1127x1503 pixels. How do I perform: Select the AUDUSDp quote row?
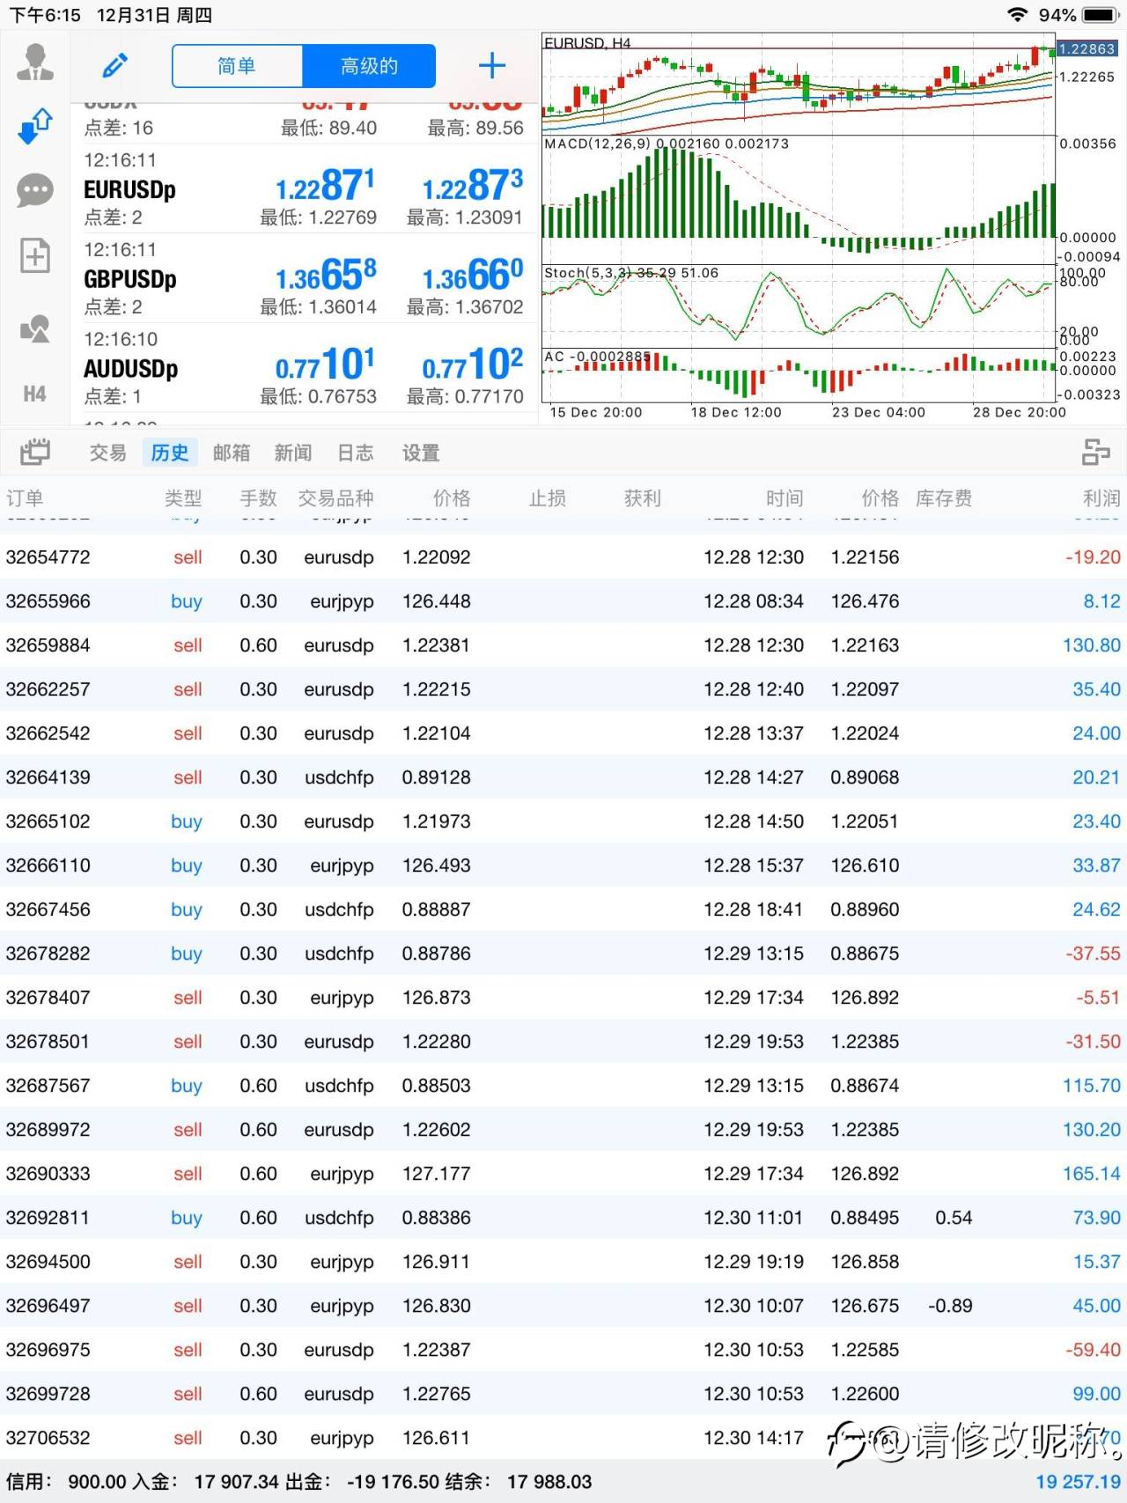pyautogui.click(x=304, y=368)
